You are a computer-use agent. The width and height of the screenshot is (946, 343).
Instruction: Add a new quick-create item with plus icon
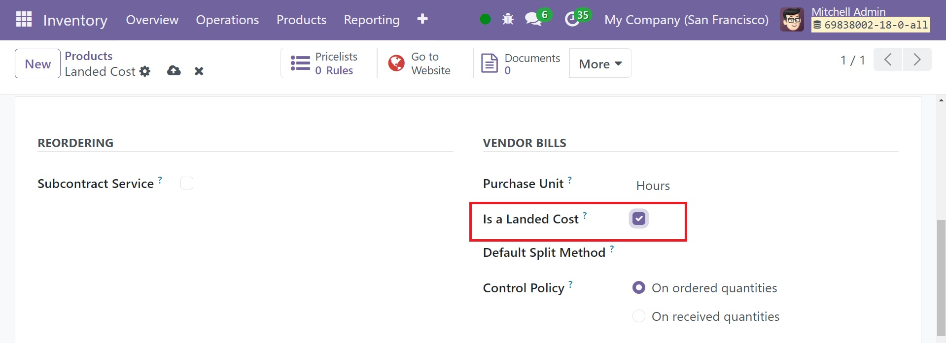tap(422, 19)
